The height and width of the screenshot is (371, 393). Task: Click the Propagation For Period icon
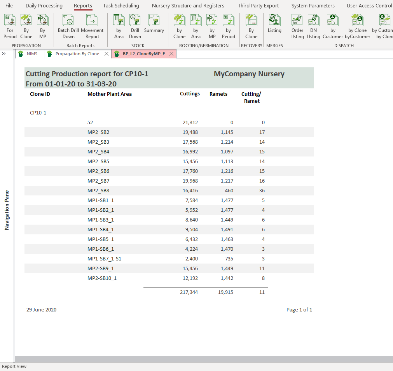pos(10,26)
